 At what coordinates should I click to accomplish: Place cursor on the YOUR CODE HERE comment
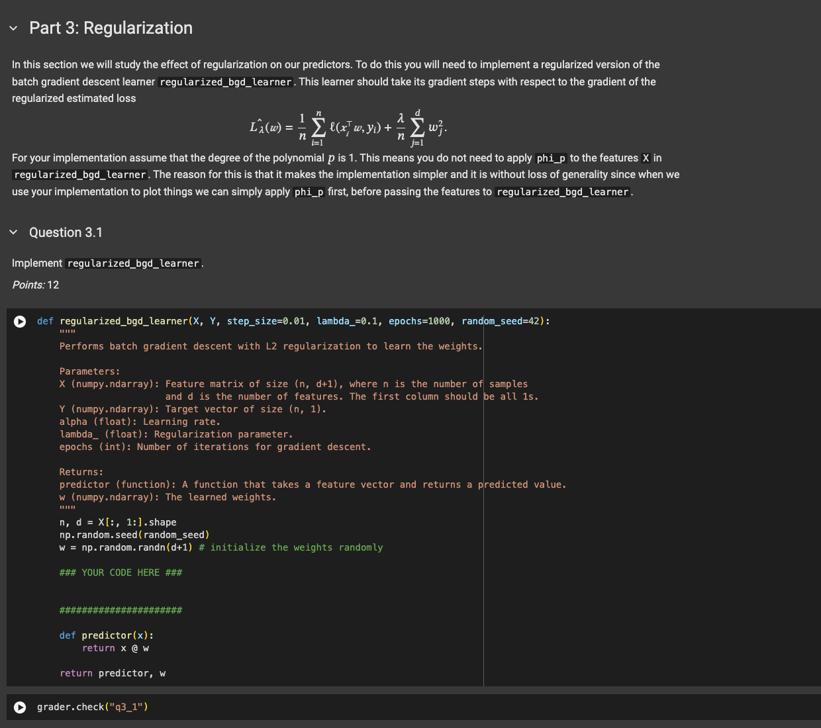tap(121, 572)
